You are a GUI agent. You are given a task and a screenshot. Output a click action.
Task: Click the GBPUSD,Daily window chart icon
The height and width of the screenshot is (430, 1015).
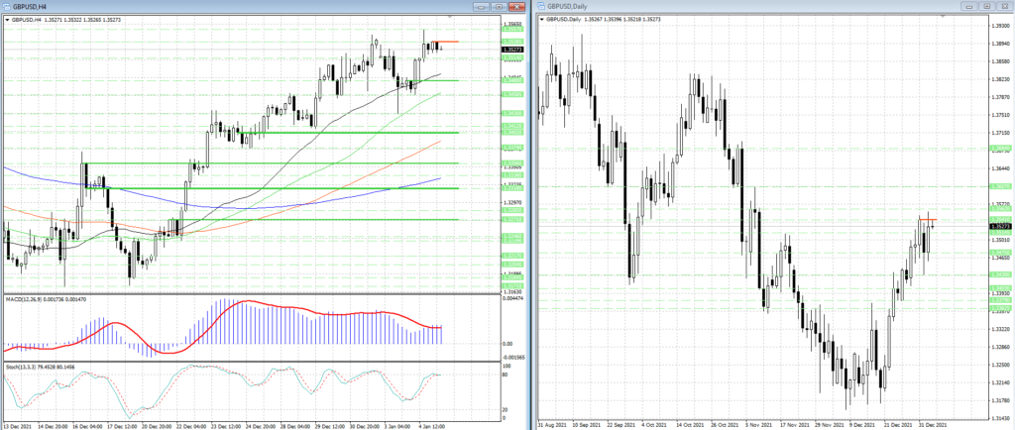pyautogui.click(x=541, y=7)
